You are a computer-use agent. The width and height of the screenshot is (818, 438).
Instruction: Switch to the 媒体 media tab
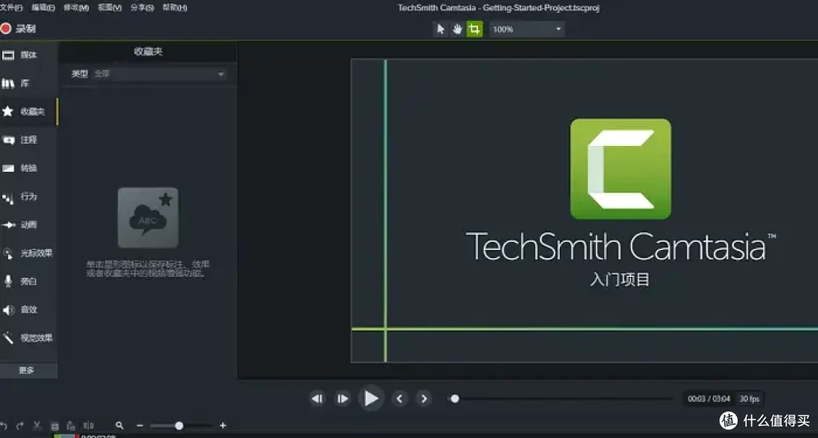[28, 55]
